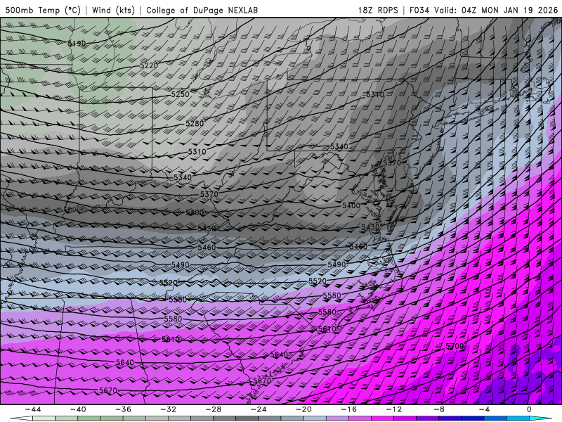Click the pale green swatch below -40 on colorbar
This screenshot has height=422, width=562.
tap(67, 419)
